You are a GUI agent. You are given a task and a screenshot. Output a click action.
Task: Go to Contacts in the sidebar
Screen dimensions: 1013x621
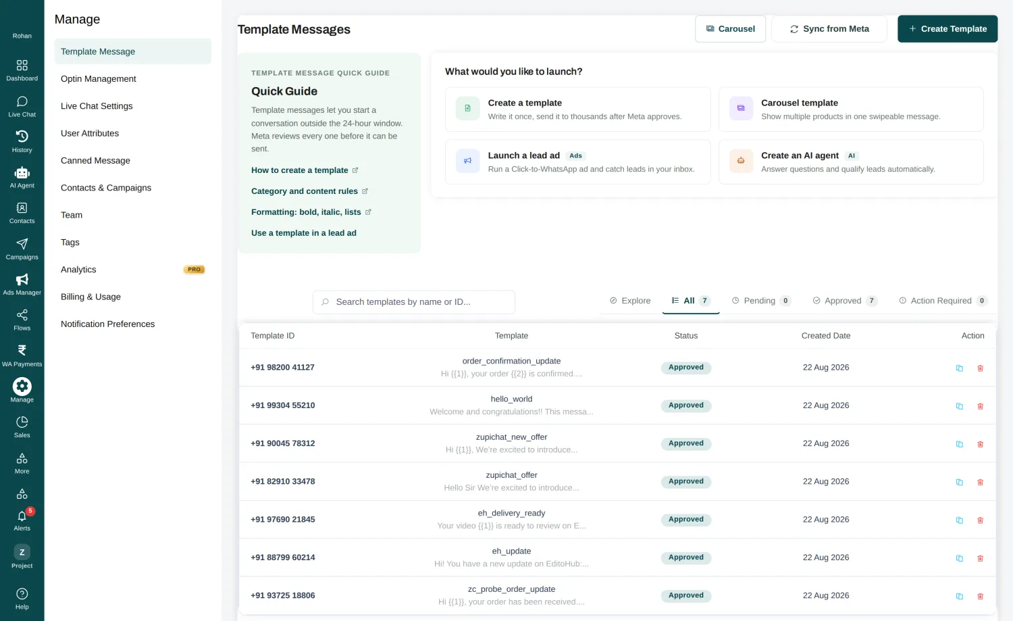(22, 213)
